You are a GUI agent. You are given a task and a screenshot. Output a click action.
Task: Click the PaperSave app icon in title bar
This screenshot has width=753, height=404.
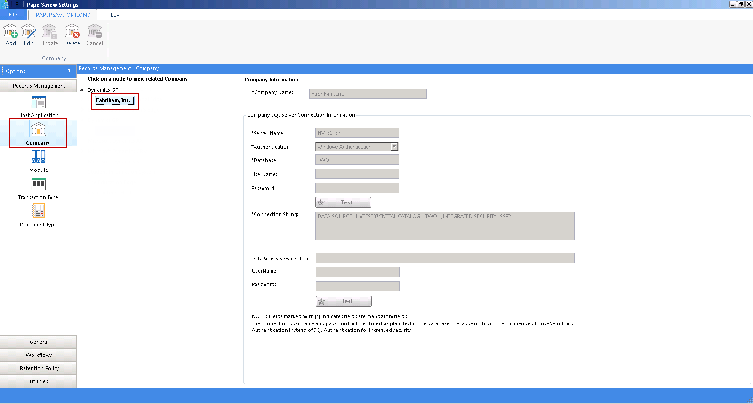[5, 5]
